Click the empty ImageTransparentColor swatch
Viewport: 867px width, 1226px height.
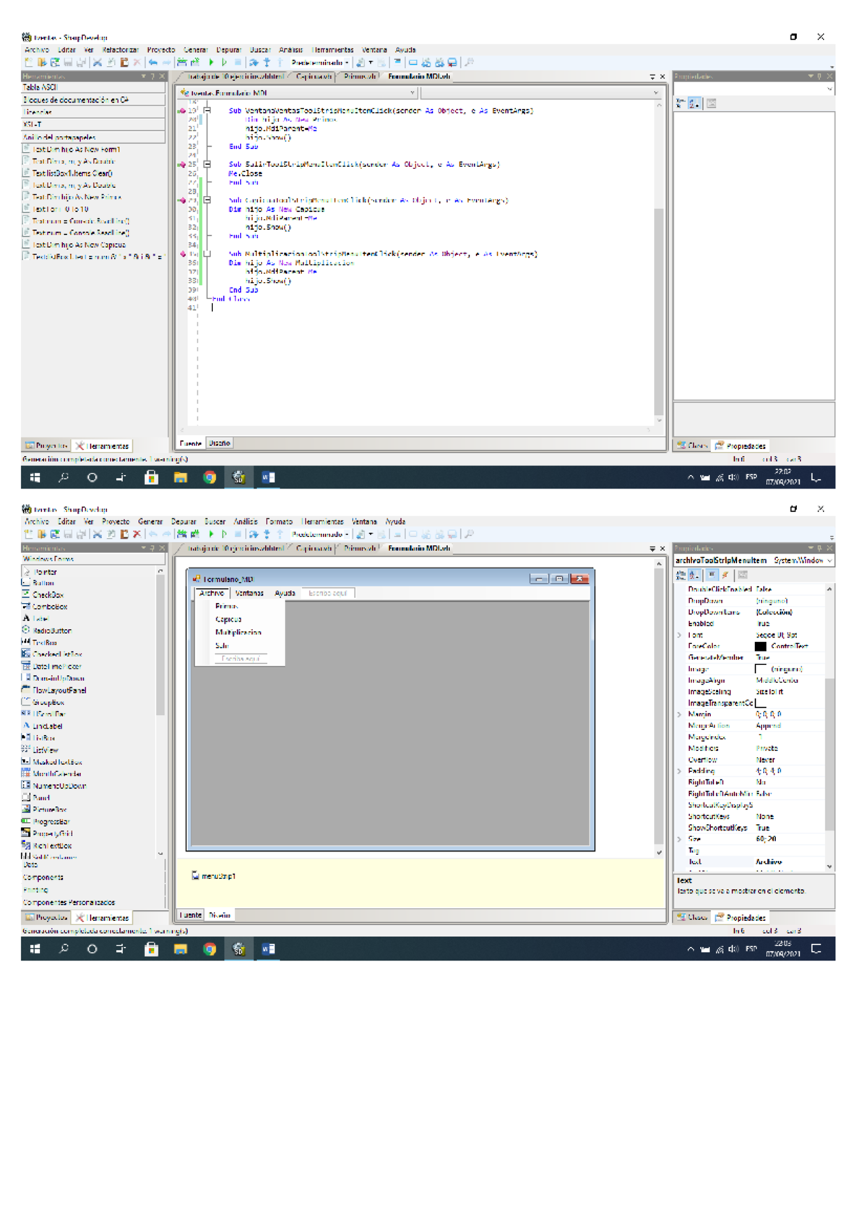[x=760, y=703]
